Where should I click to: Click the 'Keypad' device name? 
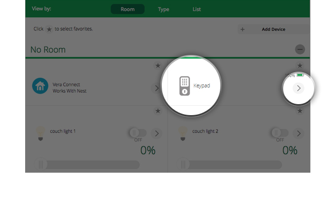point(202,86)
